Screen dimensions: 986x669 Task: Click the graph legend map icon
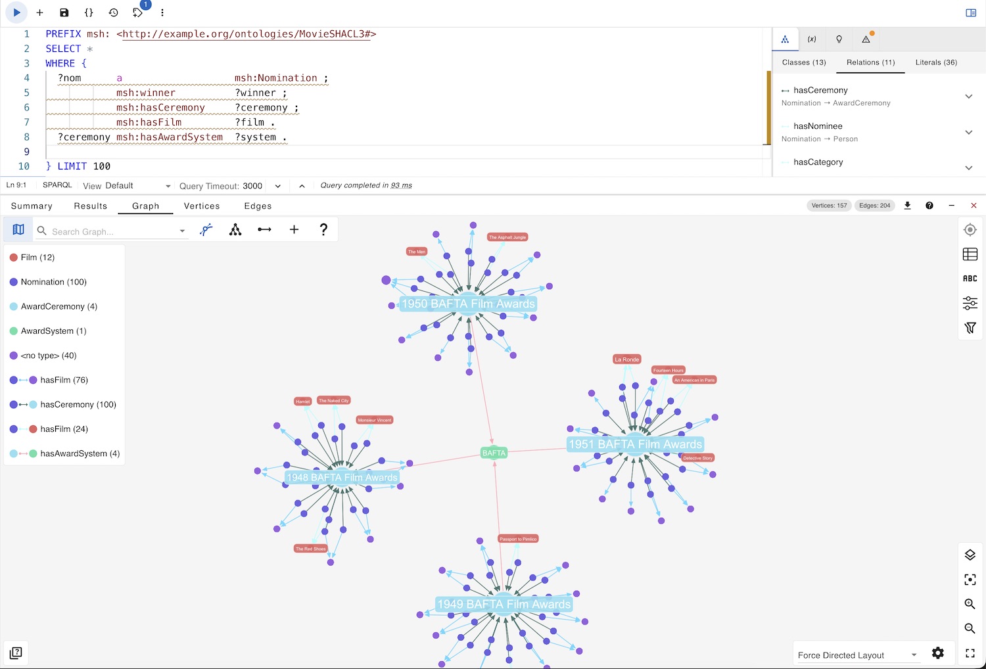(x=18, y=229)
